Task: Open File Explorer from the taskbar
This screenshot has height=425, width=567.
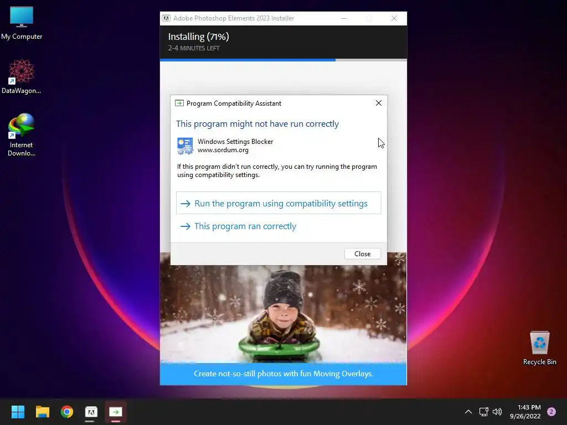Action: pos(42,412)
